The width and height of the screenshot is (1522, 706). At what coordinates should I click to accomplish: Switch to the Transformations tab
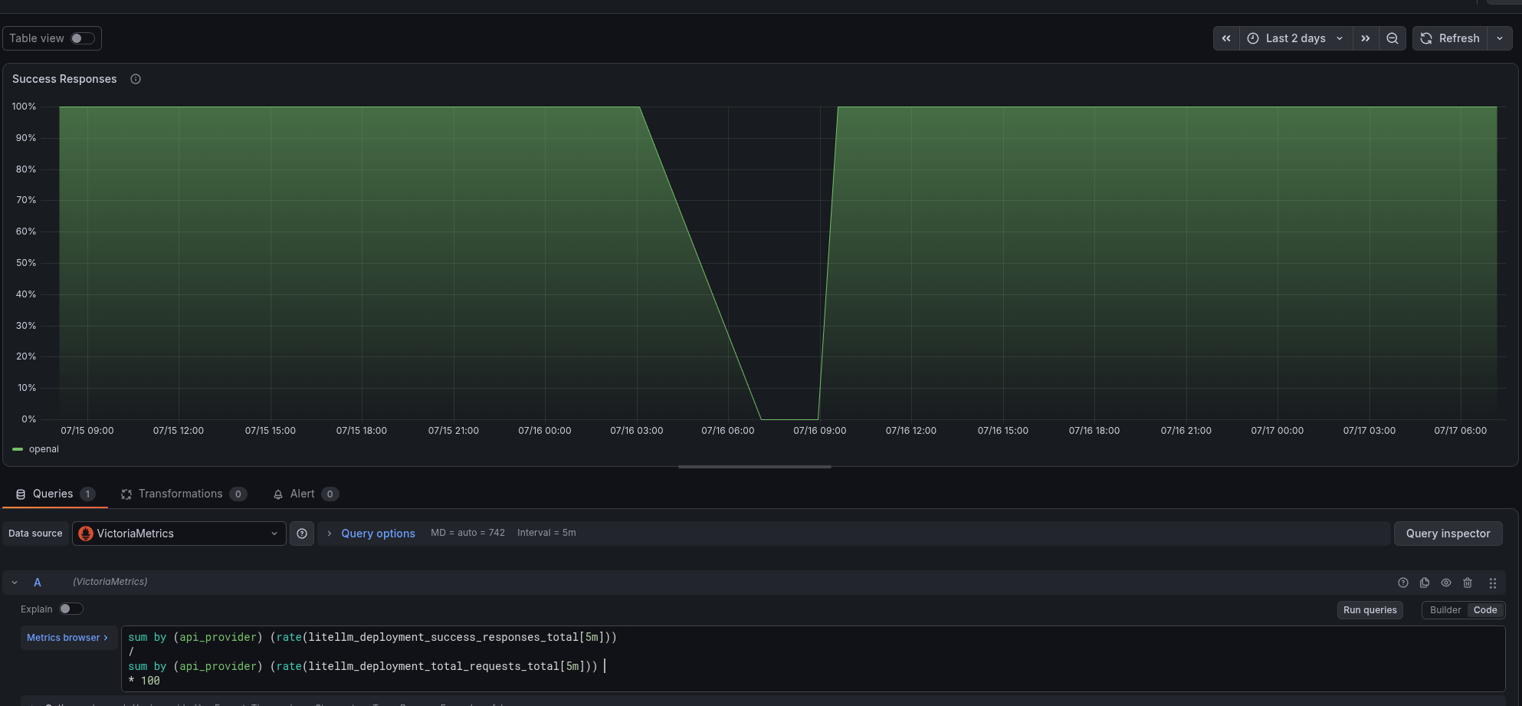[184, 494]
